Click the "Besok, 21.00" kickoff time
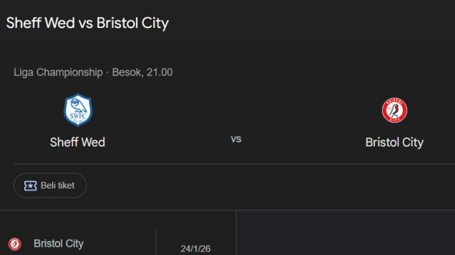Image resolution: width=455 pixels, height=255 pixels. [143, 72]
